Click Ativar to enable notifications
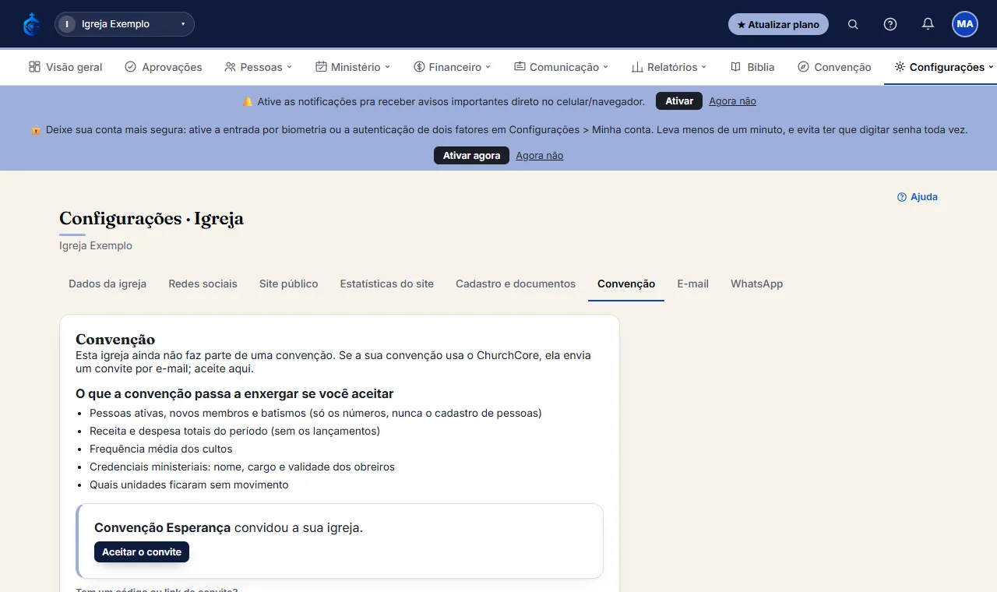The height and width of the screenshot is (592, 997). pos(679,101)
